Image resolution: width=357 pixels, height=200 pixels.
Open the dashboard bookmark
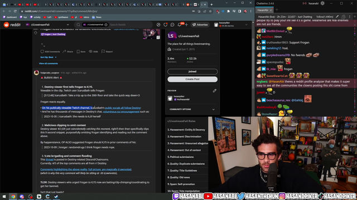(10, 17)
